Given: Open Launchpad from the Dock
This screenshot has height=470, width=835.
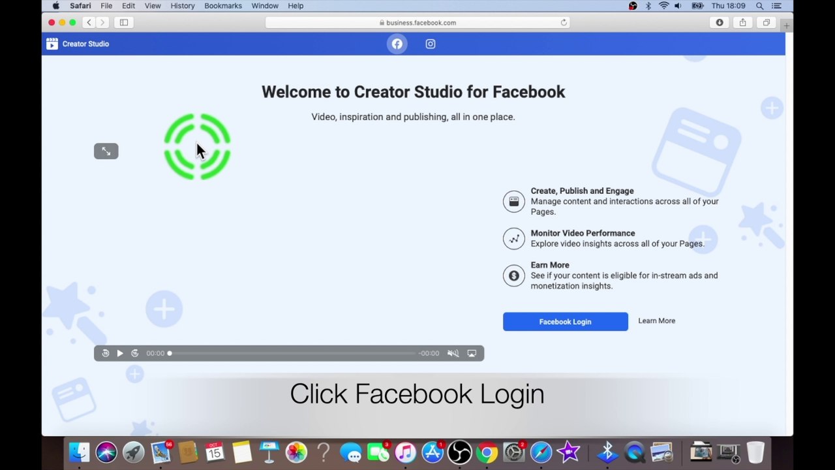Looking at the screenshot, I should tap(134, 452).
